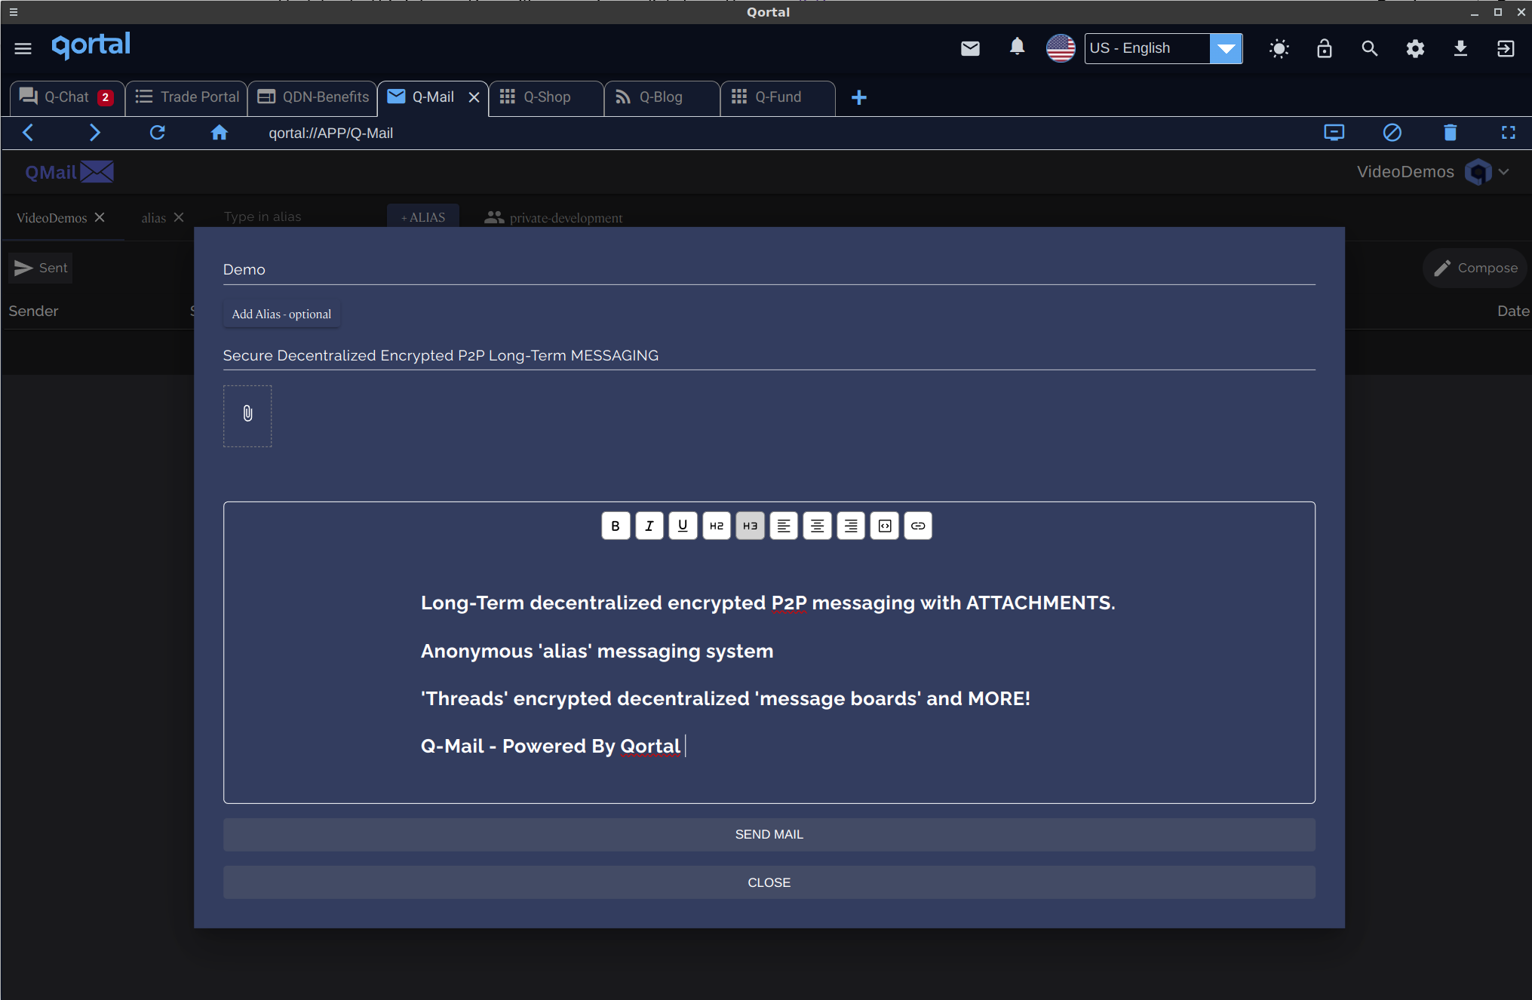
Task: Click the recipient field containing Demo
Action: (x=769, y=270)
